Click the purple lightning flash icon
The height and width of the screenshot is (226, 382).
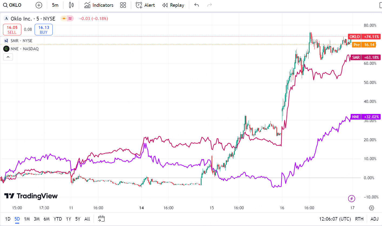click(352, 199)
